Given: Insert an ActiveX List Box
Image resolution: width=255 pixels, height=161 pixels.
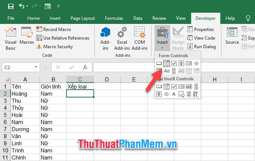Looking at the screenshot, I should pyautogui.click(x=181, y=86).
